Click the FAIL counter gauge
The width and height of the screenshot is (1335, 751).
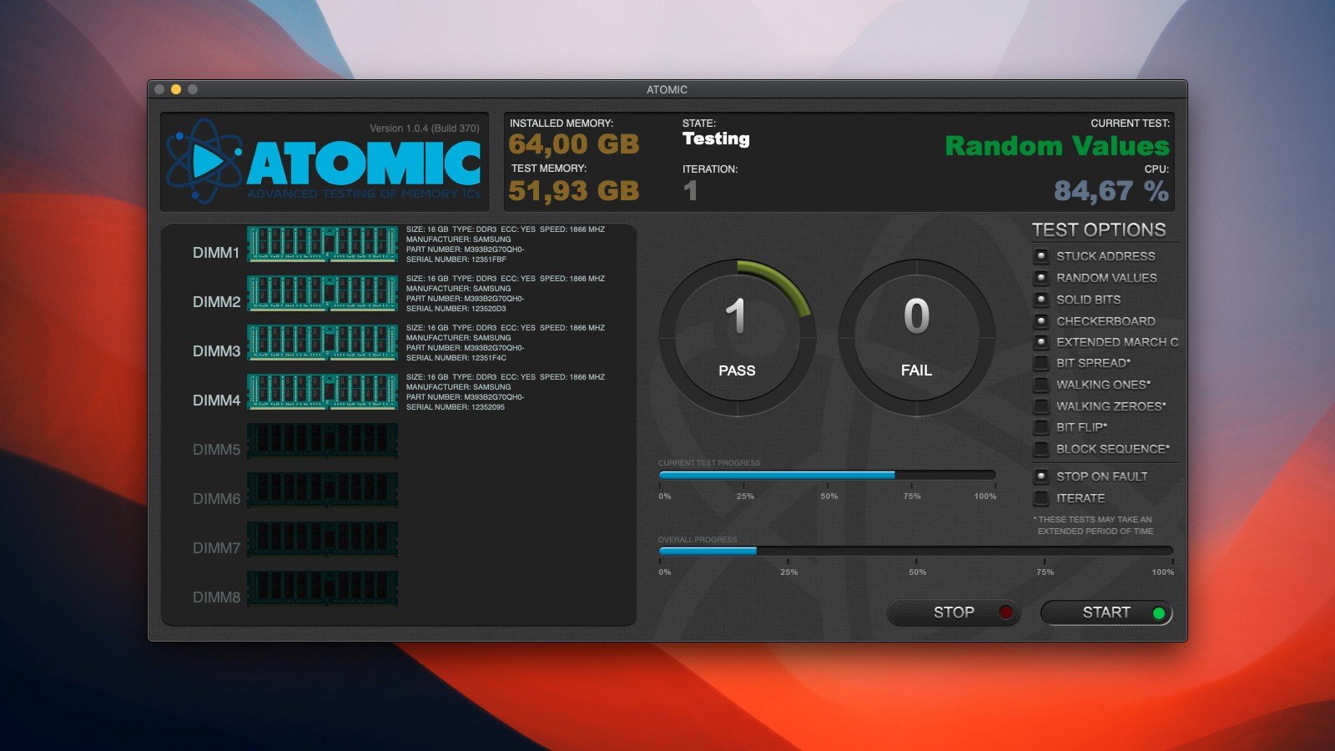[916, 337]
